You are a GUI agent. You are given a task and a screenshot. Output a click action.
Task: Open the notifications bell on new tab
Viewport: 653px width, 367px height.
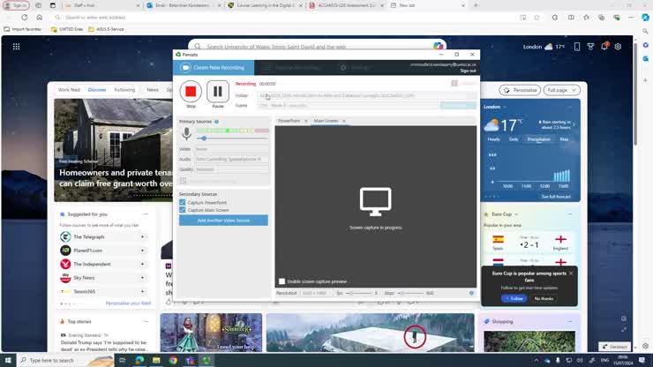pyautogui.click(x=604, y=47)
